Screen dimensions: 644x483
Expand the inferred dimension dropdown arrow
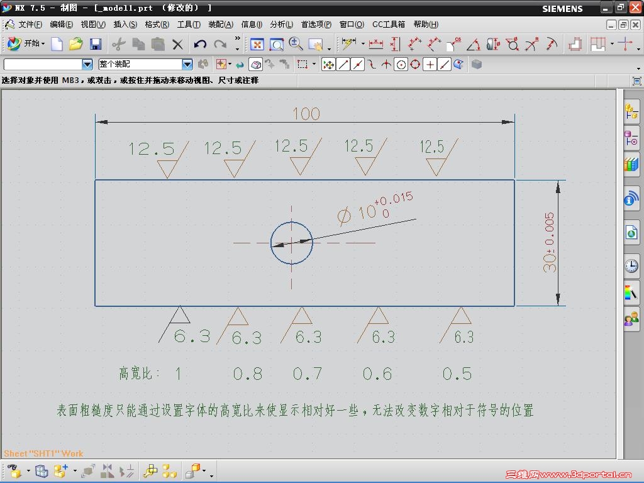tap(363, 43)
